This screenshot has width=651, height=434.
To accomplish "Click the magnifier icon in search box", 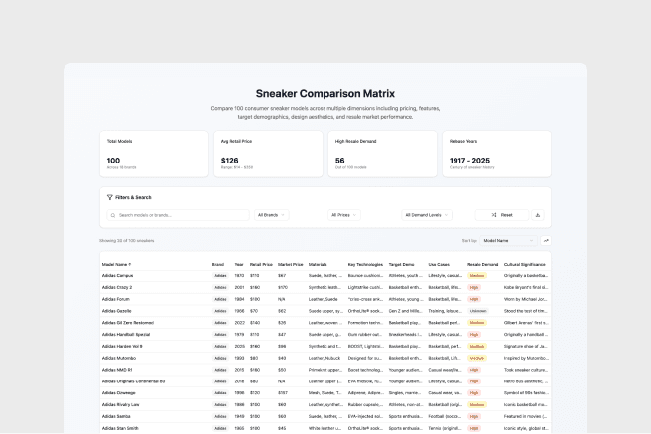I will [113, 215].
